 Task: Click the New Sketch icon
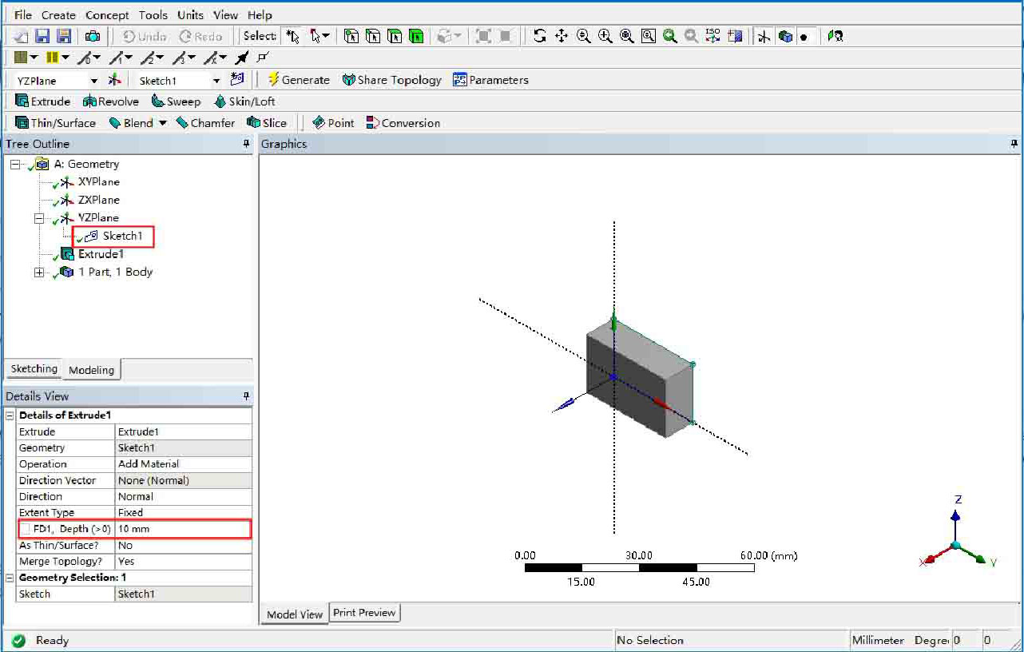point(236,80)
